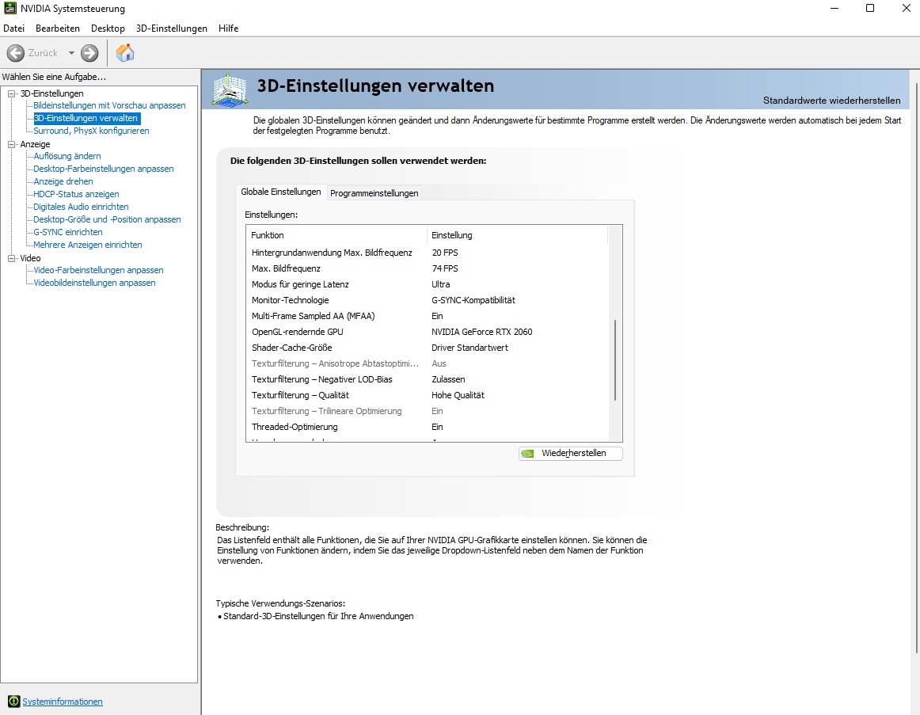Open the Bearbeiten menu

click(x=58, y=29)
